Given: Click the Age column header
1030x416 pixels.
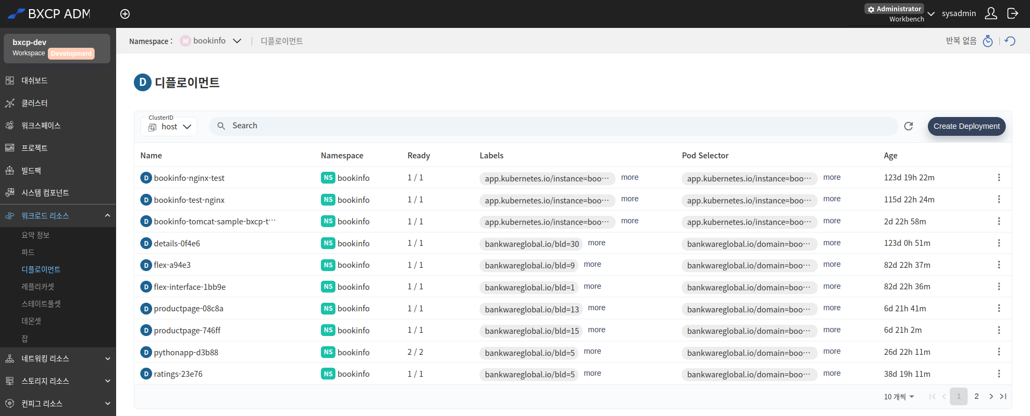Looking at the screenshot, I should pos(890,156).
